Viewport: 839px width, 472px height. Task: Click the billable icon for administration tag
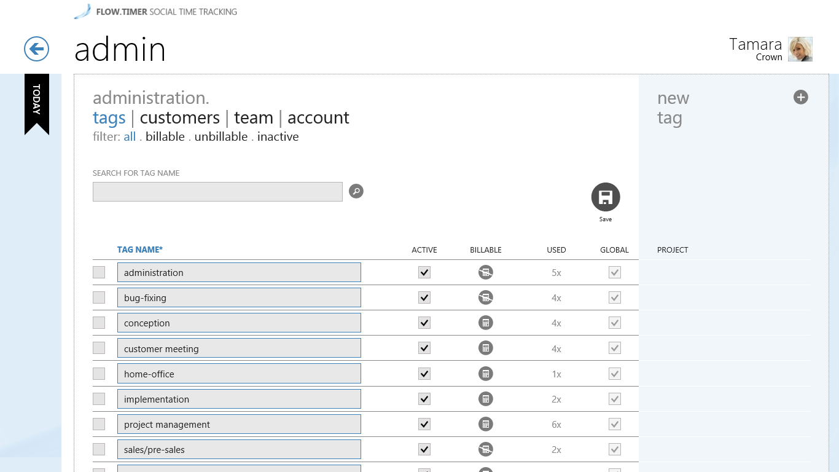[x=485, y=272]
